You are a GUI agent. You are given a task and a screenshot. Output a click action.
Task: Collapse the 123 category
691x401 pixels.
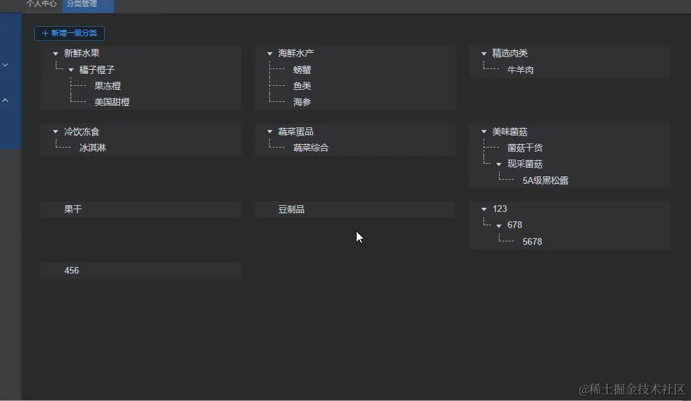[484, 209]
